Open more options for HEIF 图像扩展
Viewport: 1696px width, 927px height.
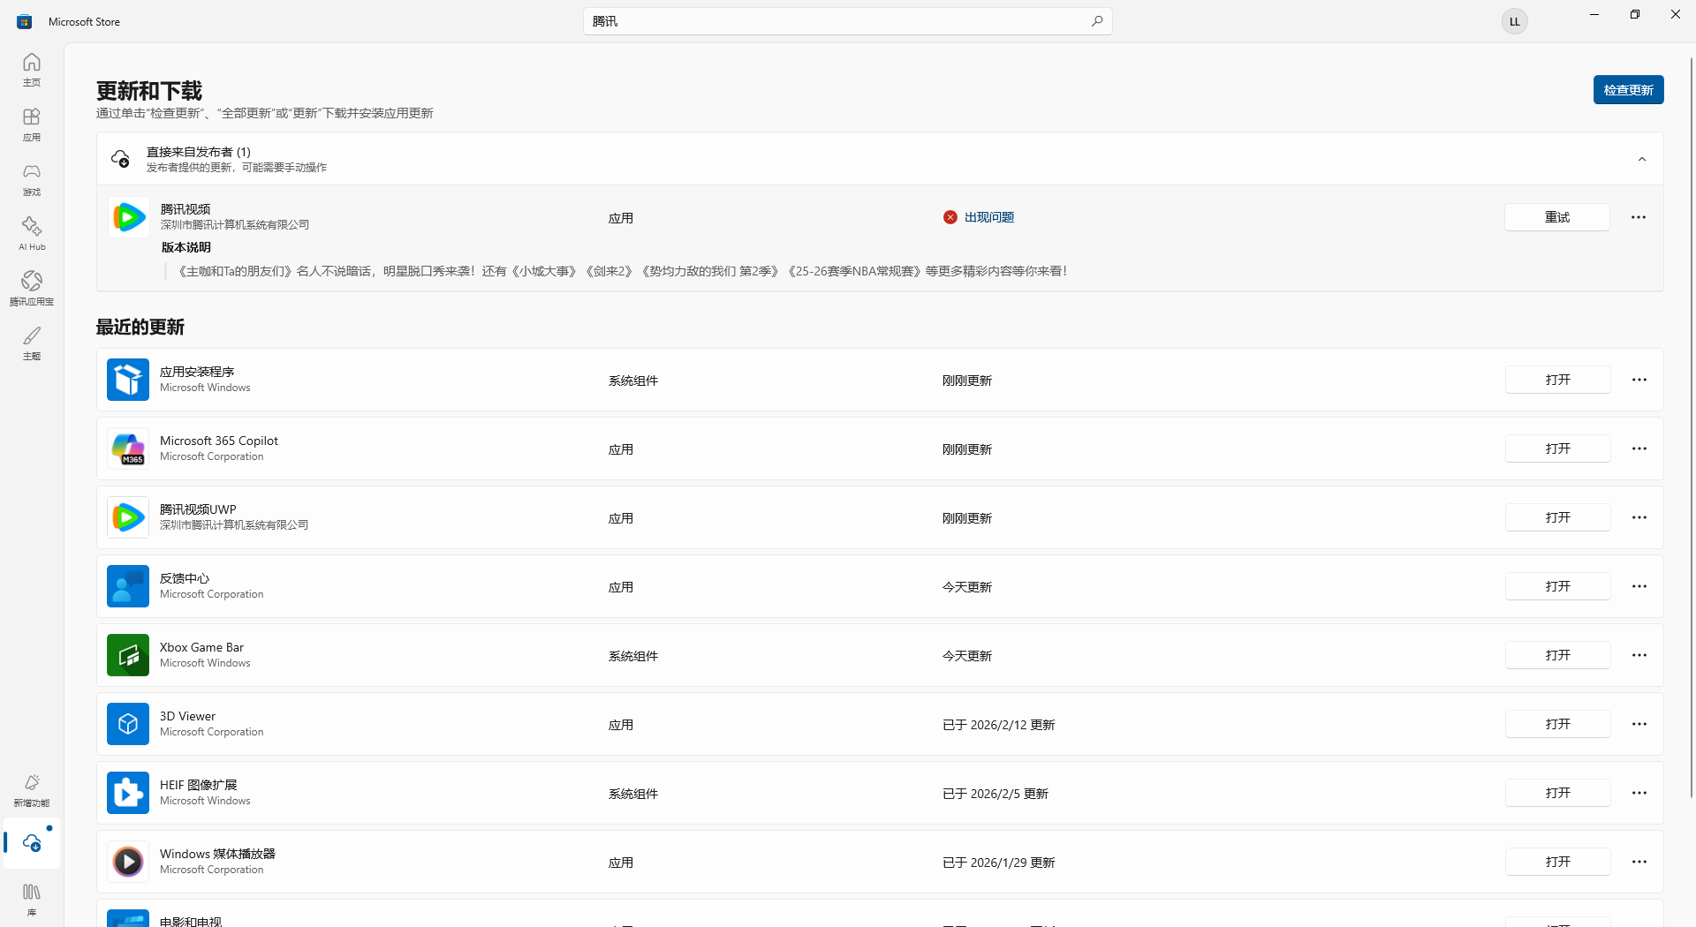(1639, 793)
